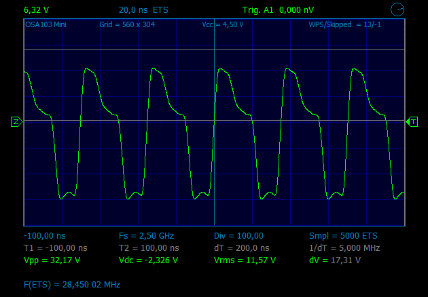This screenshot has height=297, width=428.
Task: Click the clock icon in top-right corner
Action: [x=398, y=9]
